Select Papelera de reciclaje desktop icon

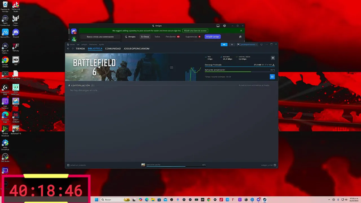[5, 7]
